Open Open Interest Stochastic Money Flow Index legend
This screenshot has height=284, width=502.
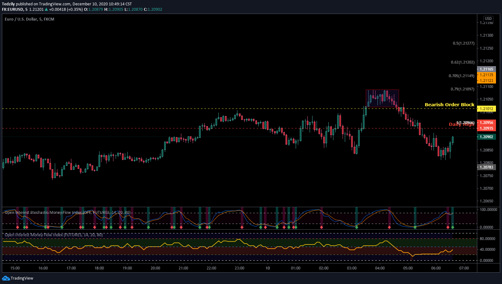click(68, 212)
